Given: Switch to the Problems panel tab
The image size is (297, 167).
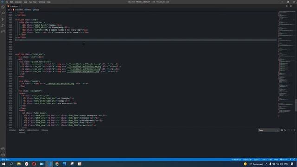Looking at the screenshot, I should coord(13,130).
